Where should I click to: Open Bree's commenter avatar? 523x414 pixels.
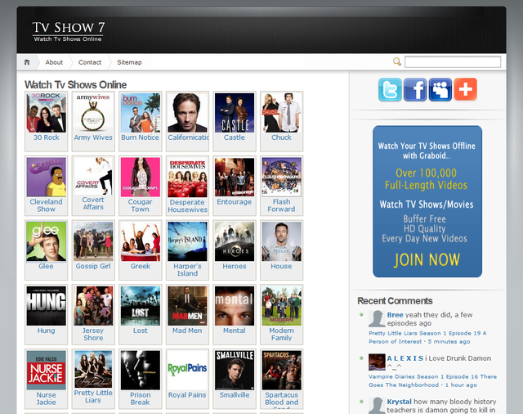coord(377,318)
